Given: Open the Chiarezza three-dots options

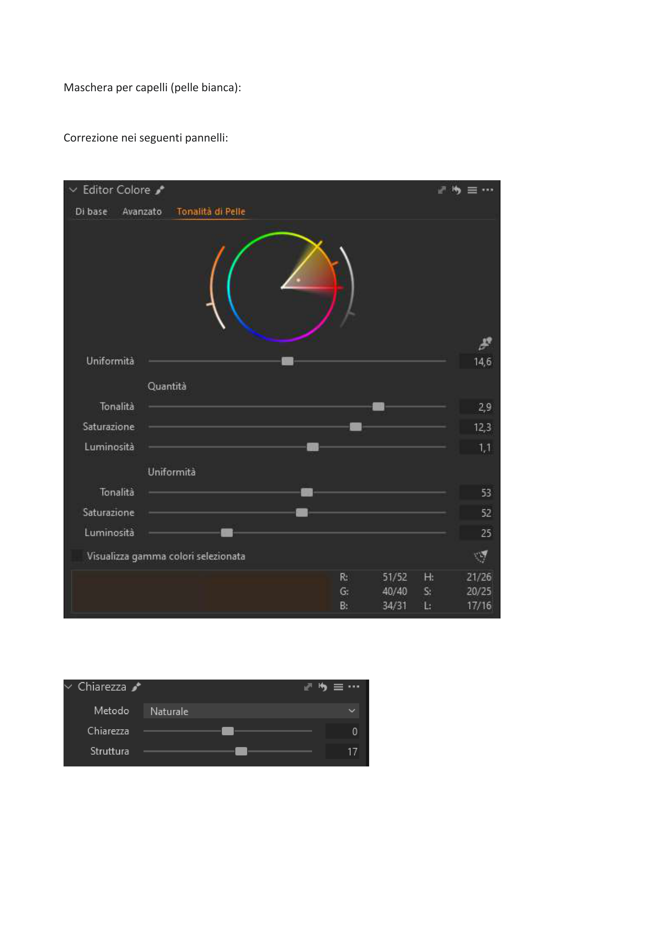Looking at the screenshot, I should (x=354, y=687).
